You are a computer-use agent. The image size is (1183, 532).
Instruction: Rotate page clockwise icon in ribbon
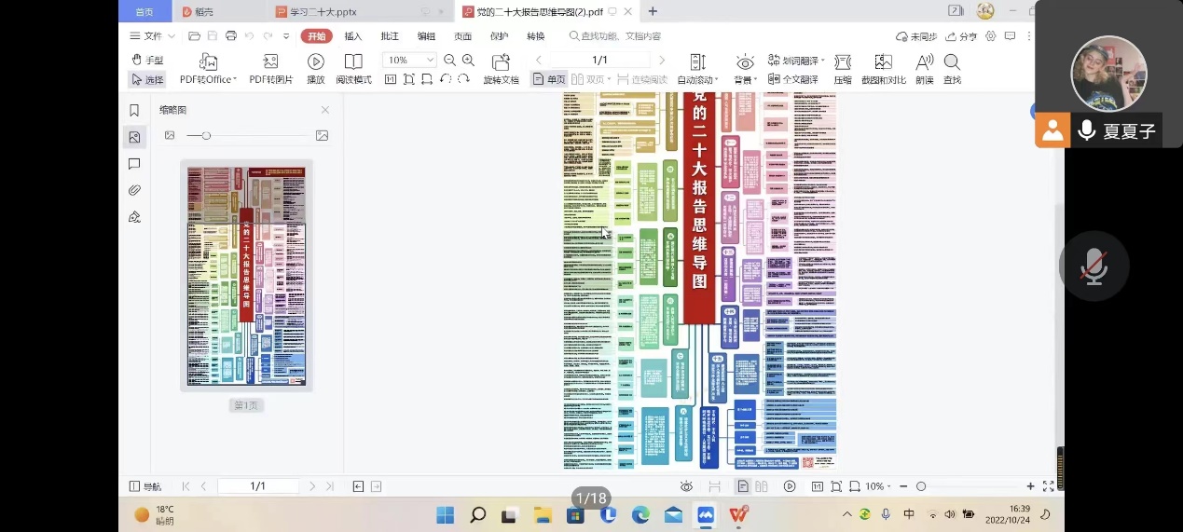click(x=463, y=79)
